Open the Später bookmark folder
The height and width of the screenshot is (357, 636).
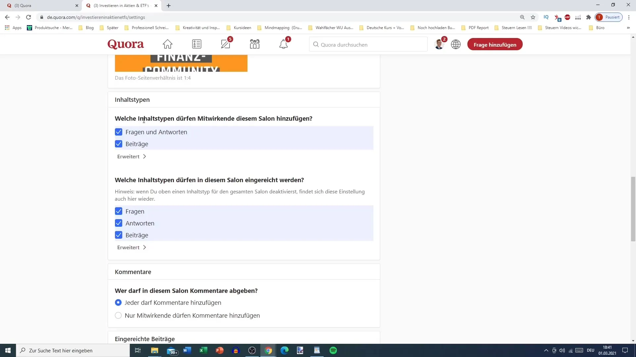pyautogui.click(x=109, y=28)
